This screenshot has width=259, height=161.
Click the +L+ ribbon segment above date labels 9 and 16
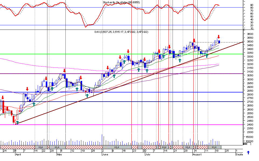(x=117, y=147)
